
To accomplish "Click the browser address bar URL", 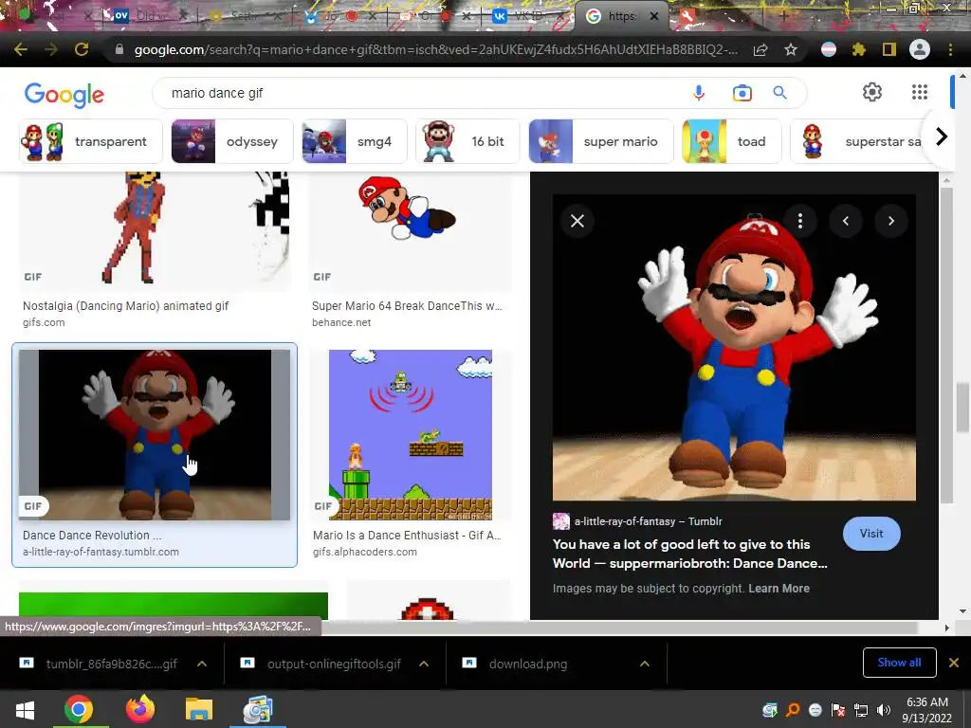I will click(x=435, y=49).
